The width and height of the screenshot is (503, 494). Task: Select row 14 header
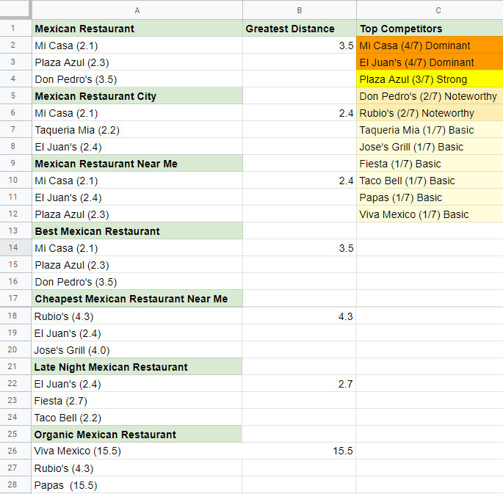click(x=15, y=248)
